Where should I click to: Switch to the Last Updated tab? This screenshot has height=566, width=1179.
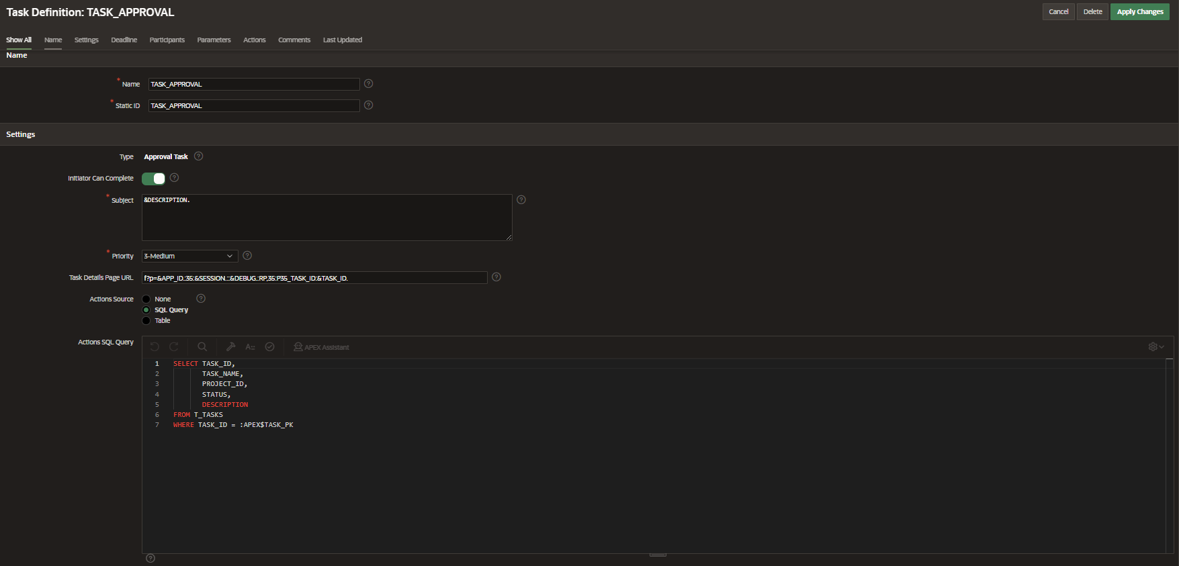tap(343, 40)
